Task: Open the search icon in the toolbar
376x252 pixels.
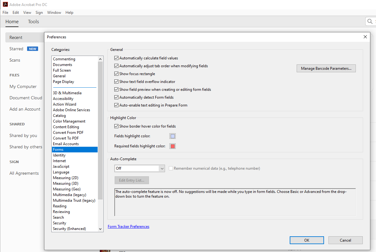Action: coord(370,21)
